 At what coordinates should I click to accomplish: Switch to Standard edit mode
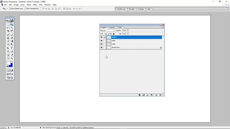point(8,70)
